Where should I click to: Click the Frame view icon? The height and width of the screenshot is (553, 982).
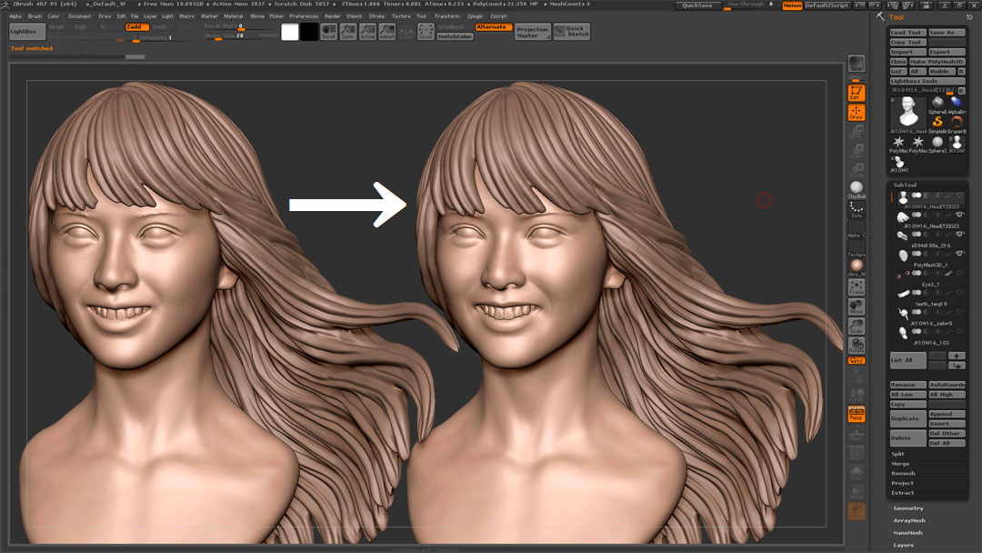click(x=857, y=287)
